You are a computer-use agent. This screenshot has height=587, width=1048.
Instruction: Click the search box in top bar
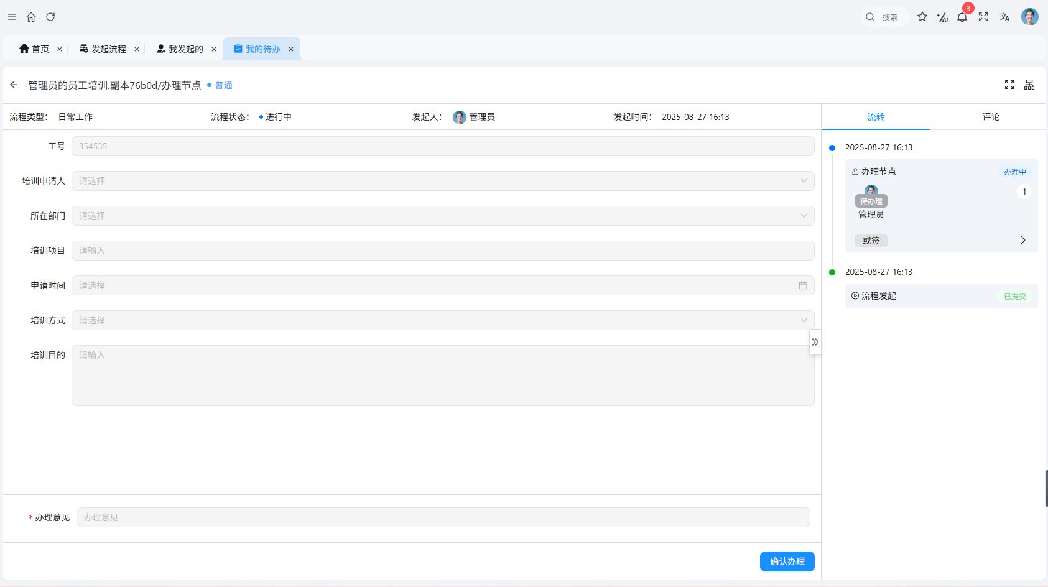pos(884,17)
